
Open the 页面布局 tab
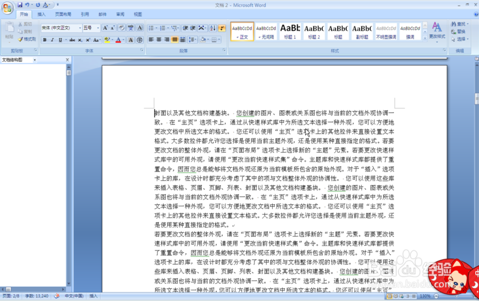63,14
